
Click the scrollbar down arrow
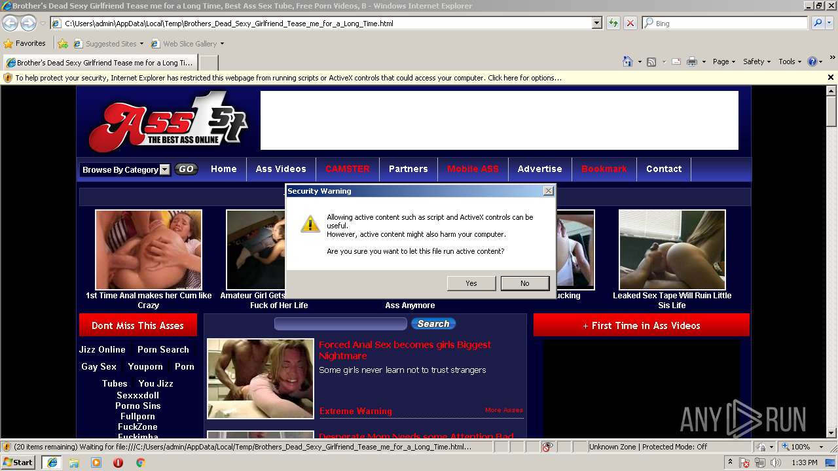[831, 433]
